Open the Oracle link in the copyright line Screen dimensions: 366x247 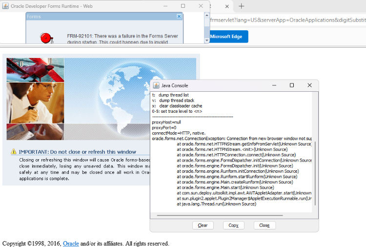click(71, 244)
